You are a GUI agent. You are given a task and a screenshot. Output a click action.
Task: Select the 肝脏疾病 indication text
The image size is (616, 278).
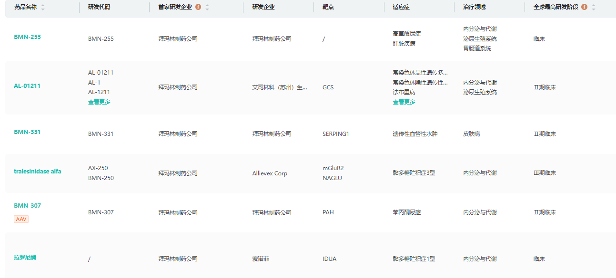point(404,44)
